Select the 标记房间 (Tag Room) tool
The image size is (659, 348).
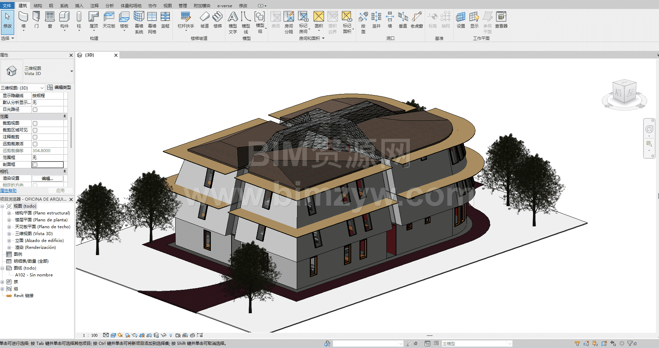click(303, 22)
